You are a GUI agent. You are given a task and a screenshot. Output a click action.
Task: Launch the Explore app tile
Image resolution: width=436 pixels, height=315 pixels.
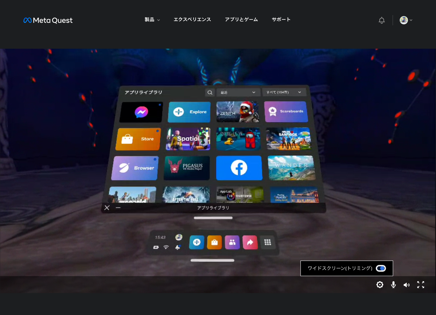click(x=189, y=112)
